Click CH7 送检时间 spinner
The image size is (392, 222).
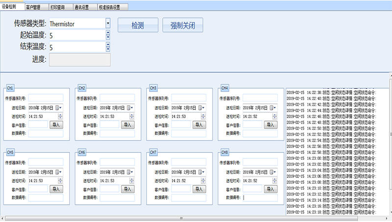(x=203, y=180)
